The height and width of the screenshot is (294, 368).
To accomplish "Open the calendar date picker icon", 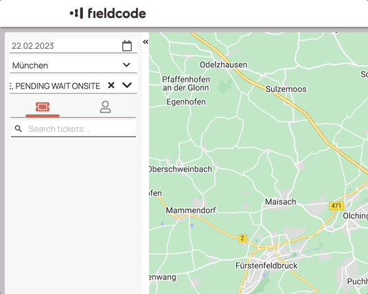I will click(127, 45).
